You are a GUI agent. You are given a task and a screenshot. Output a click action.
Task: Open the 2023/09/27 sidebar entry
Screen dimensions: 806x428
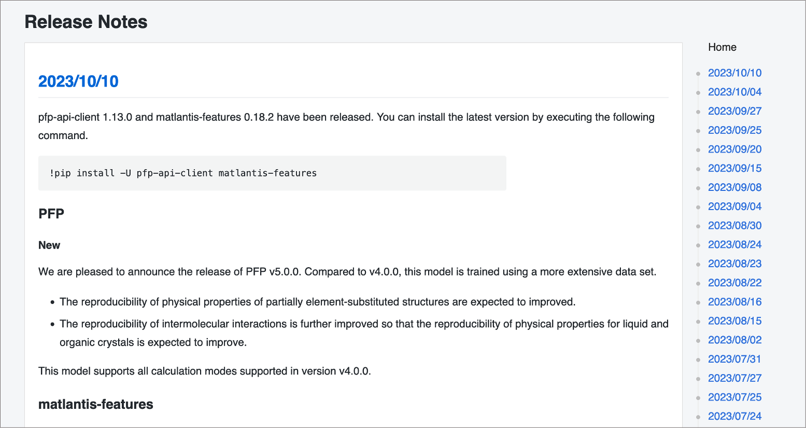coord(734,112)
